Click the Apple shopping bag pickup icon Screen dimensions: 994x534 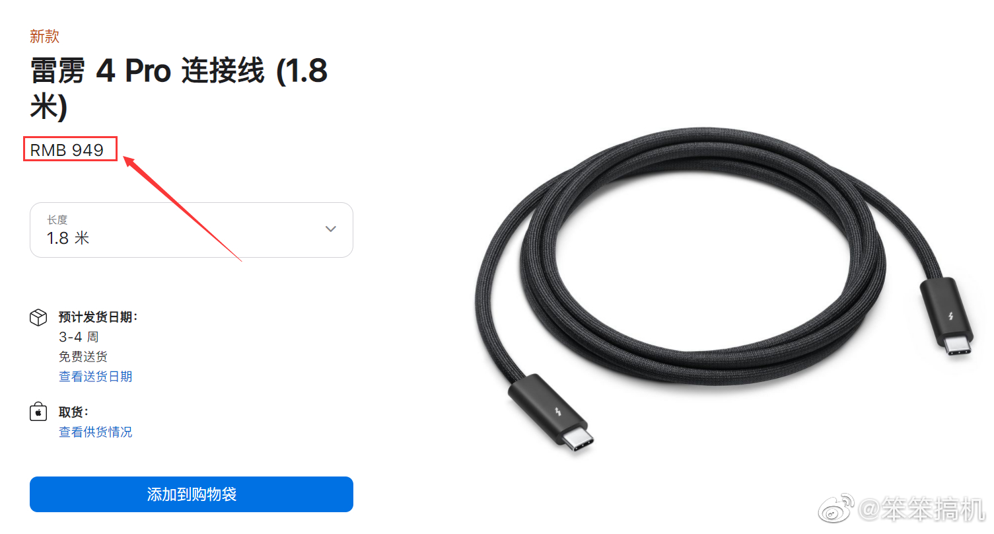38,412
